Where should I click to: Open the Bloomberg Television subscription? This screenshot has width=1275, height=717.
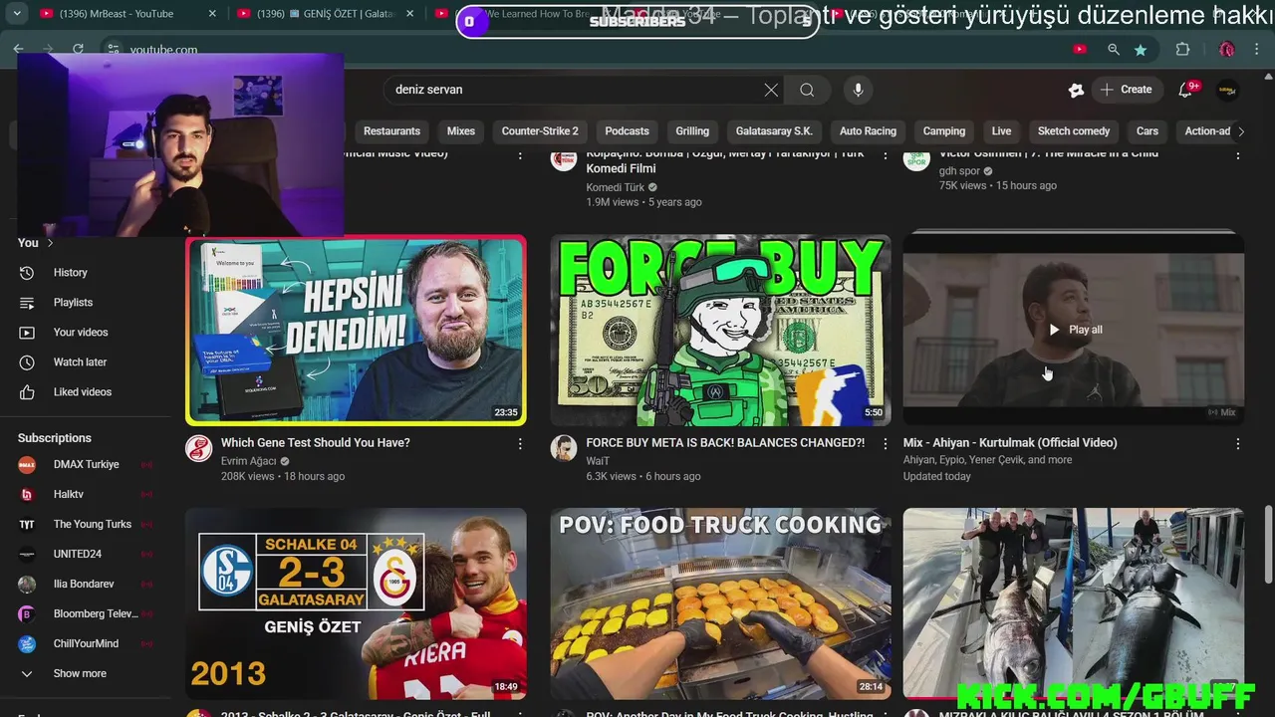point(95,613)
